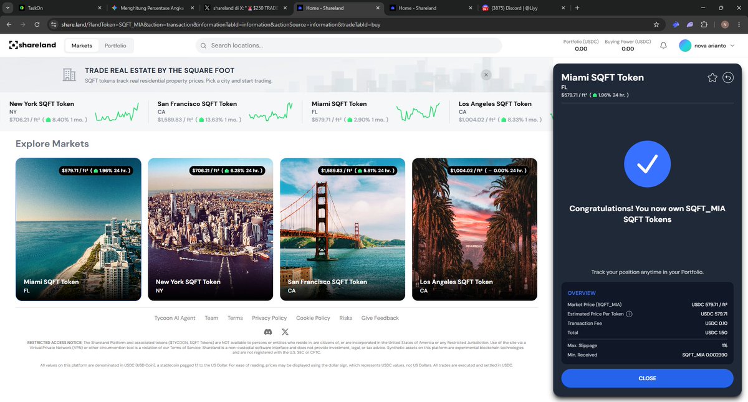Dismiss the trade real estate banner
The image size is (748, 402).
(x=486, y=75)
